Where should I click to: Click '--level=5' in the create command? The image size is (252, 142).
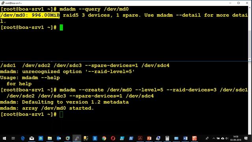click(x=149, y=90)
